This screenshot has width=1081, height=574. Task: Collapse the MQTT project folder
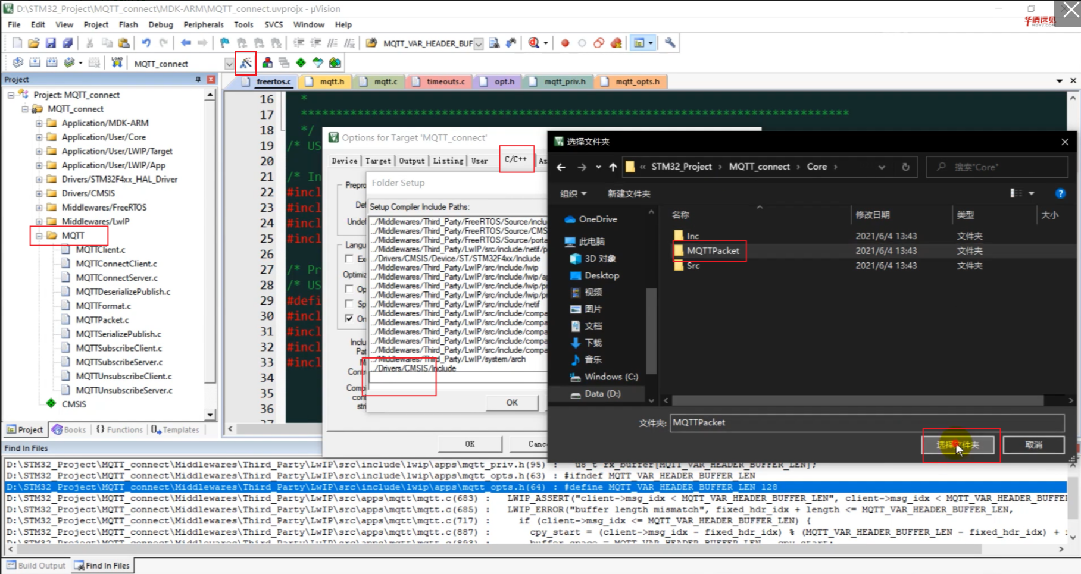pos(39,236)
